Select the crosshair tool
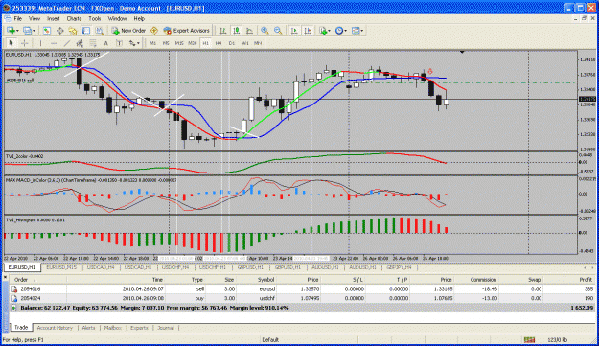 pos(25,43)
